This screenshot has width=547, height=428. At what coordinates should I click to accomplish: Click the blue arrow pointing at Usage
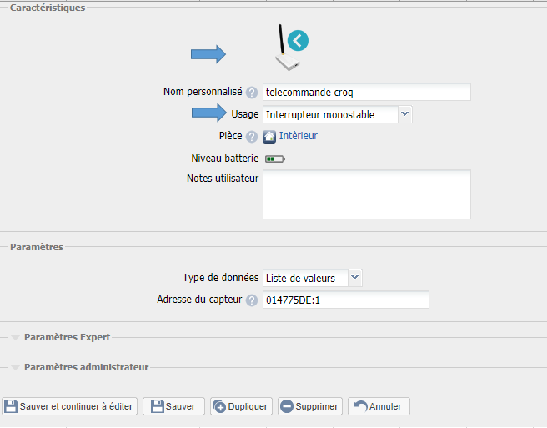[209, 114]
